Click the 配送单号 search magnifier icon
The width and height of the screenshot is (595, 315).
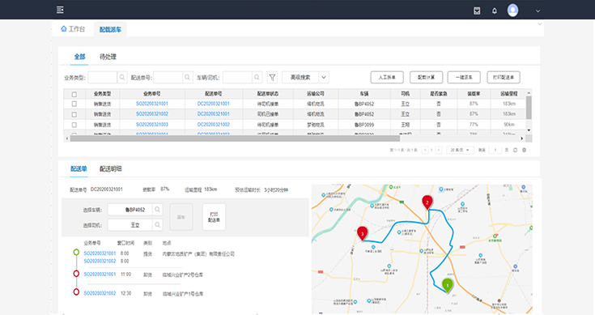[x=188, y=78]
